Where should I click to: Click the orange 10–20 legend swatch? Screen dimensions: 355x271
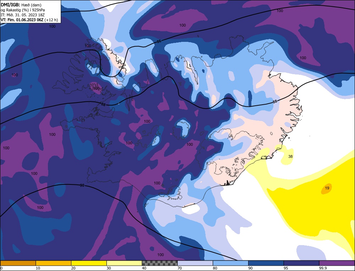pos(54,263)
